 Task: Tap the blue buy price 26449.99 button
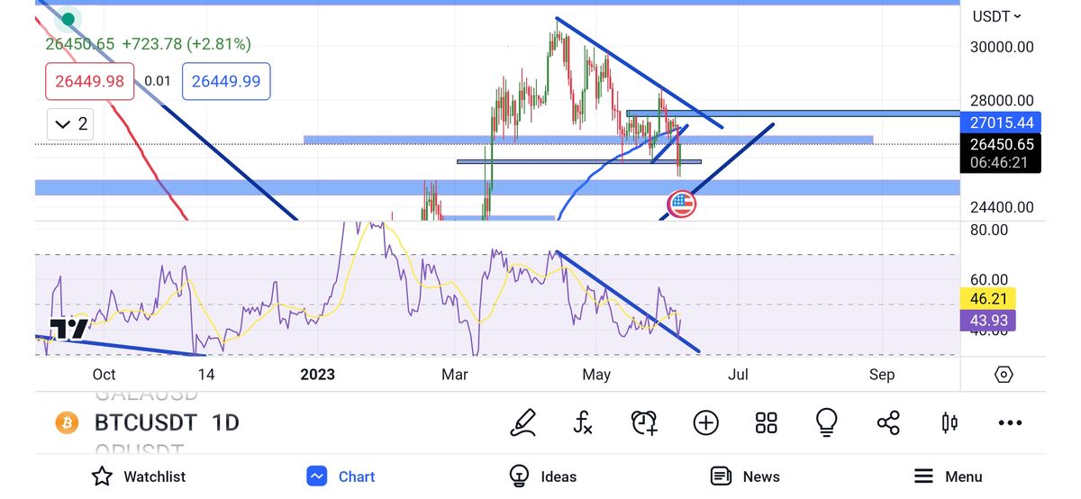(226, 81)
